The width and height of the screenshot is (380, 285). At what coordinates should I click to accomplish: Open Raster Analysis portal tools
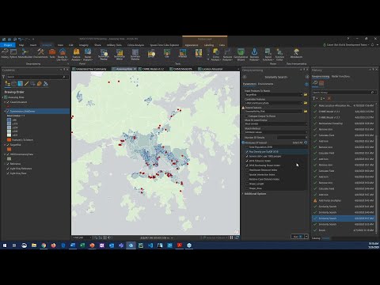point(88,55)
